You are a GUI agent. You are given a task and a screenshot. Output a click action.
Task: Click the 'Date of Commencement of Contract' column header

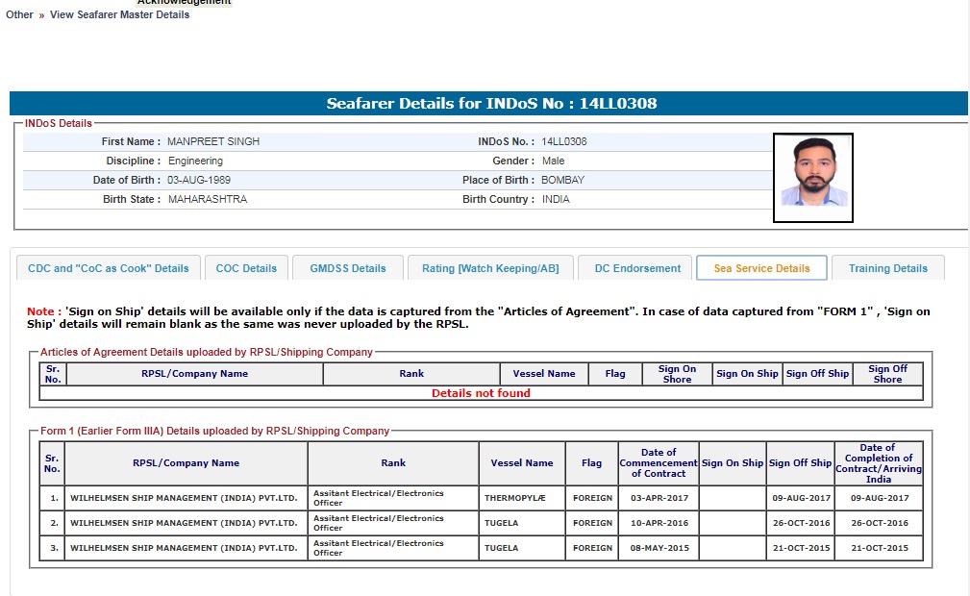(659, 462)
